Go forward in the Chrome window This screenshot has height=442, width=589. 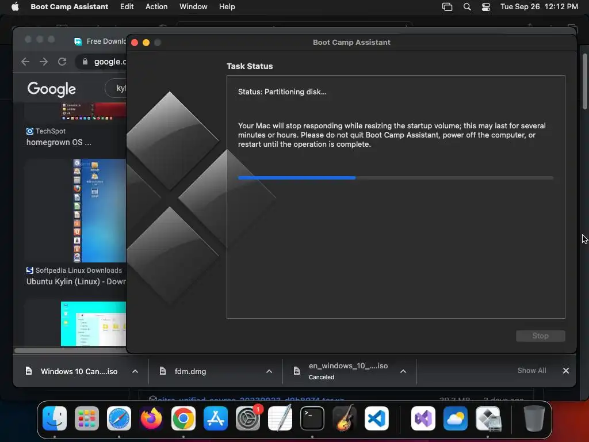pos(44,62)
